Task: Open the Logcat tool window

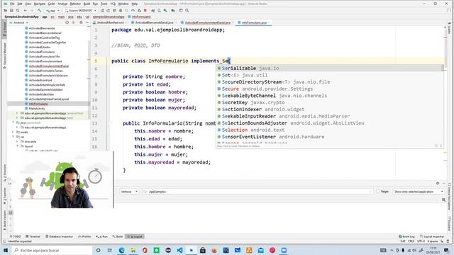Action: 135,237
